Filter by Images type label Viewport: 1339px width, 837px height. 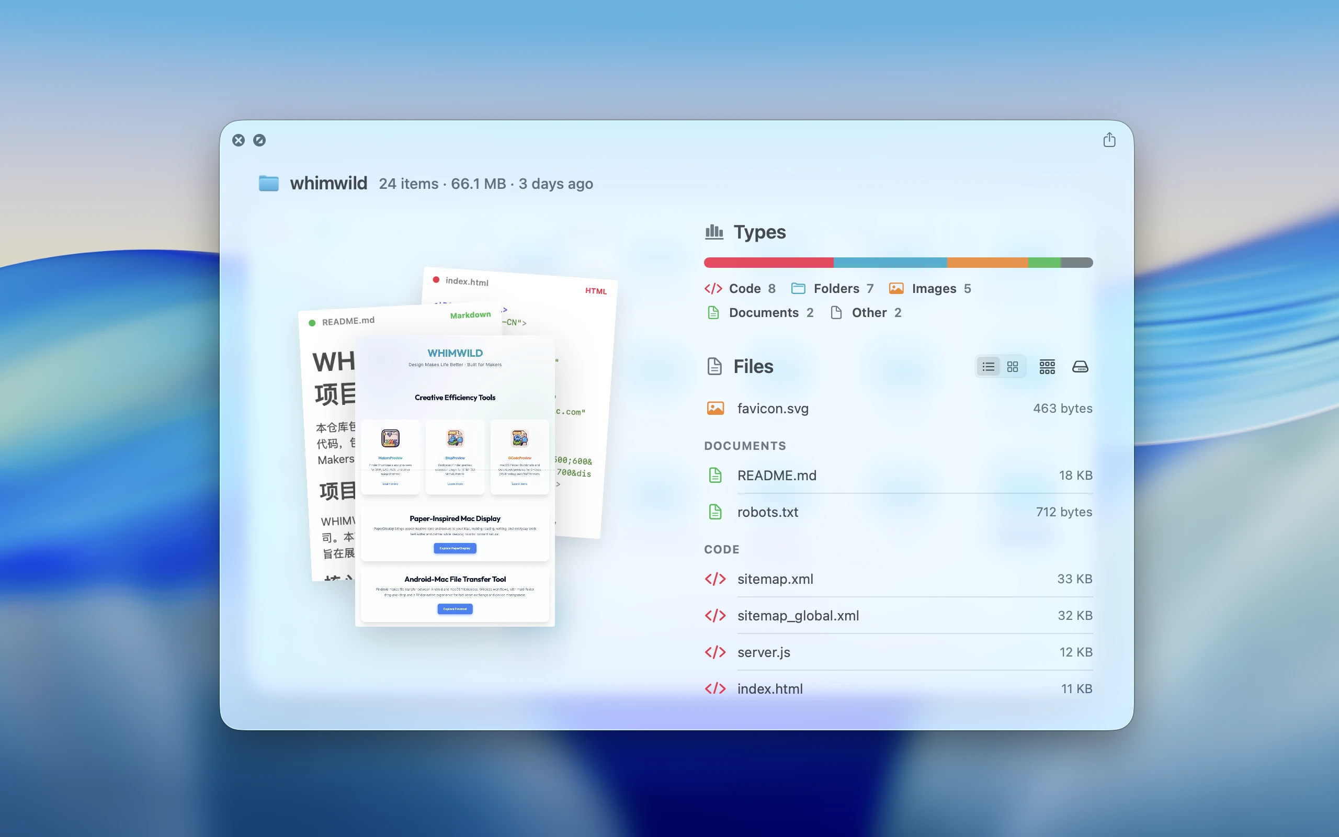934,288
